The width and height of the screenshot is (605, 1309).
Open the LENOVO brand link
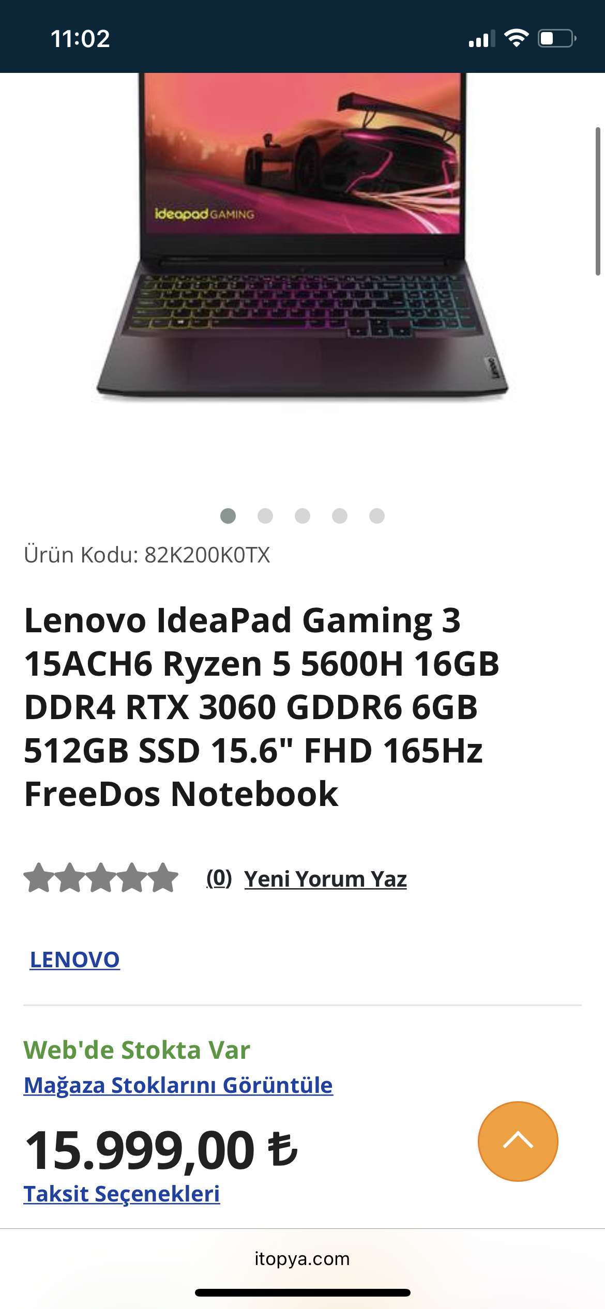point(75,960)
